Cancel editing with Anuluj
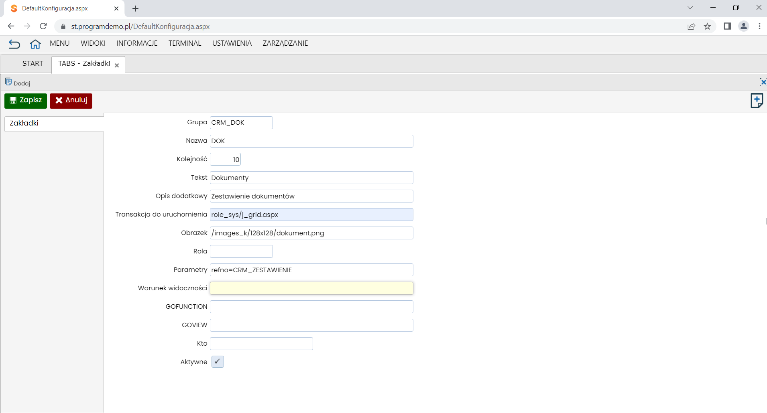The image size is (767, 413). tap(71, 101)
